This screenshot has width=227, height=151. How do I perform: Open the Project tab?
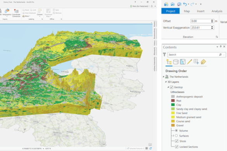coord(170,11)
